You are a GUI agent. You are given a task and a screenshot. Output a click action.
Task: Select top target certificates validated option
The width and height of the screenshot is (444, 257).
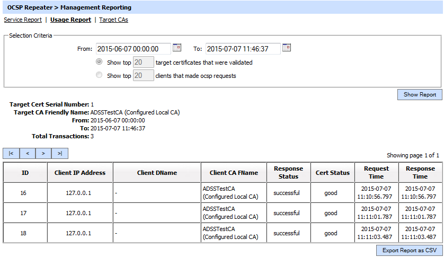[99, 62]
